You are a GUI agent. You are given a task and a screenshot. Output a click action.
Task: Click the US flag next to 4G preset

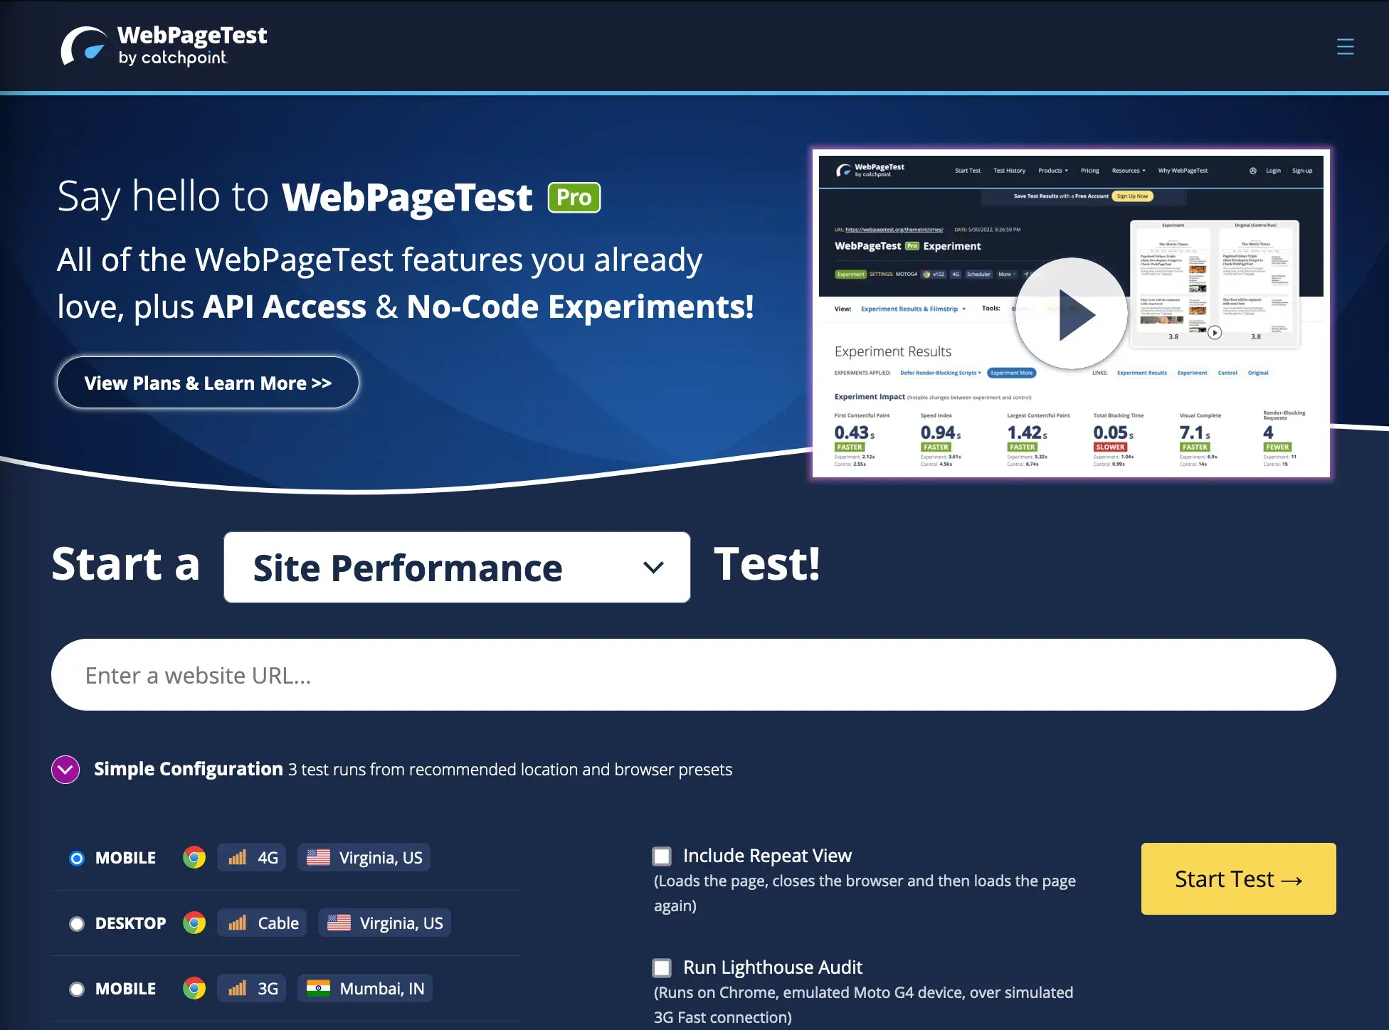[318, 858]
